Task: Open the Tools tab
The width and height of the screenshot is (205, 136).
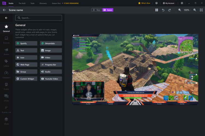Action: 33,3
